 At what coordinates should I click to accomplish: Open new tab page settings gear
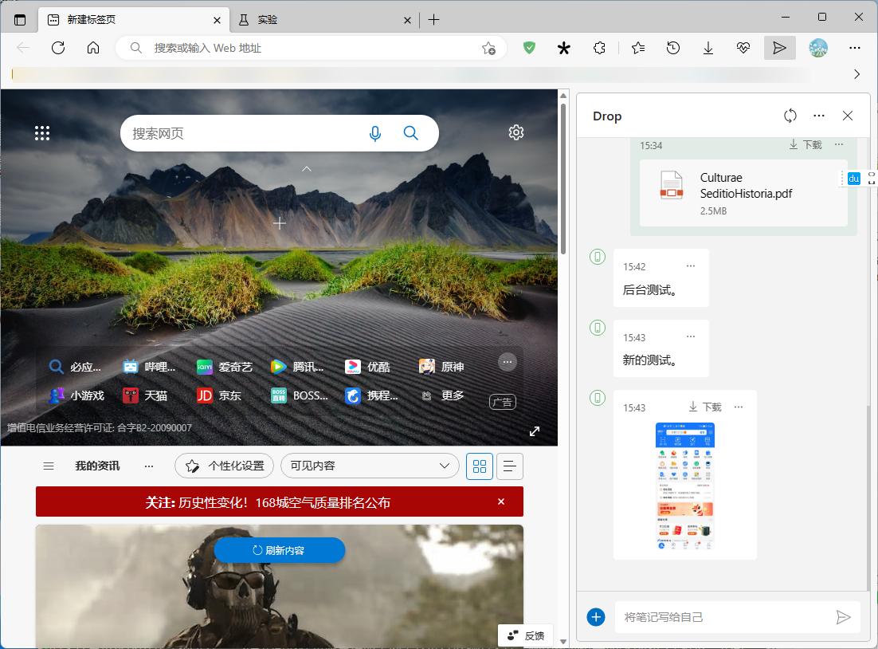tap(515, 132)
